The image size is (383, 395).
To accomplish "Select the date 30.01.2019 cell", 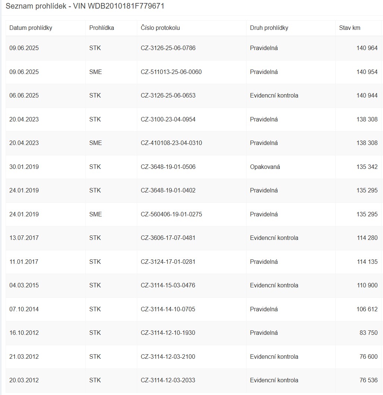I will coord(24,167).
